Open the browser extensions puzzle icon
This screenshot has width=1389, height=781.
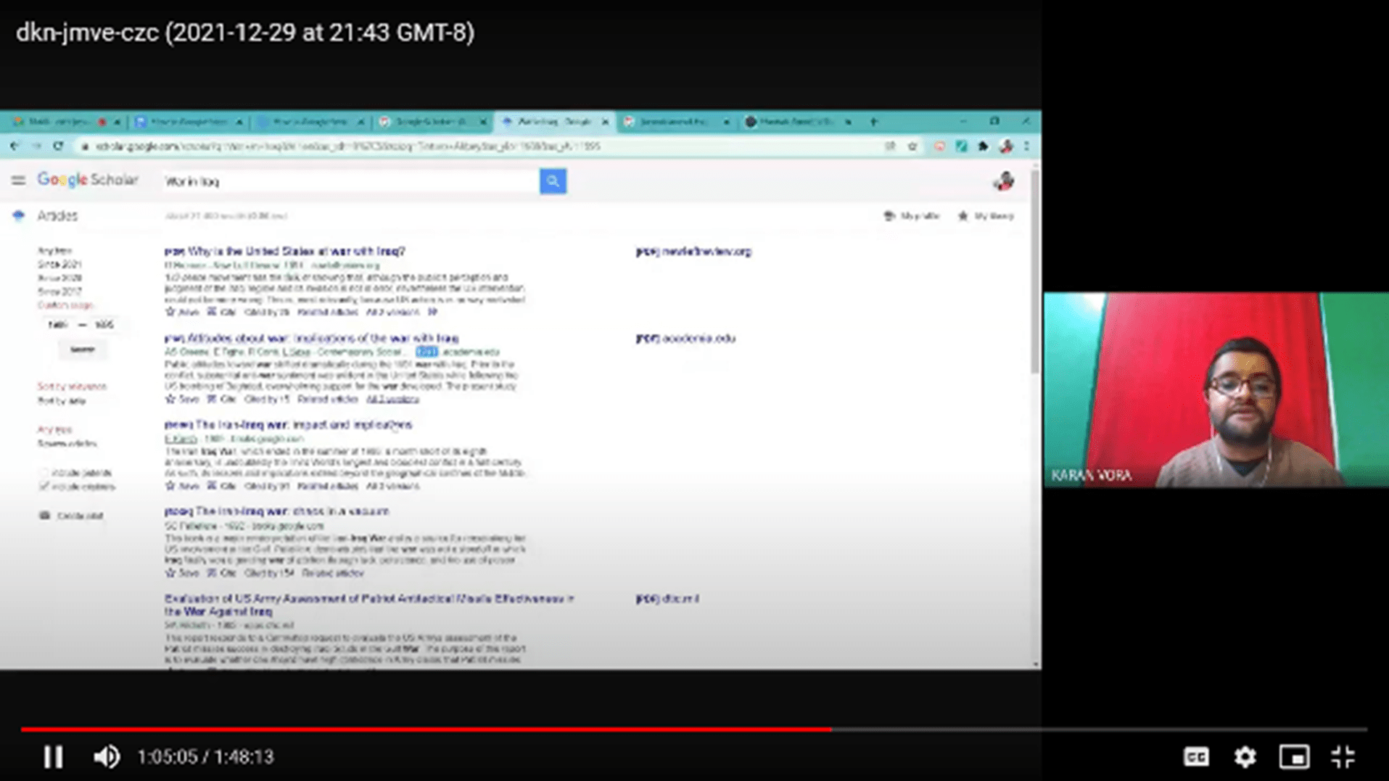[x=983, y=146]
